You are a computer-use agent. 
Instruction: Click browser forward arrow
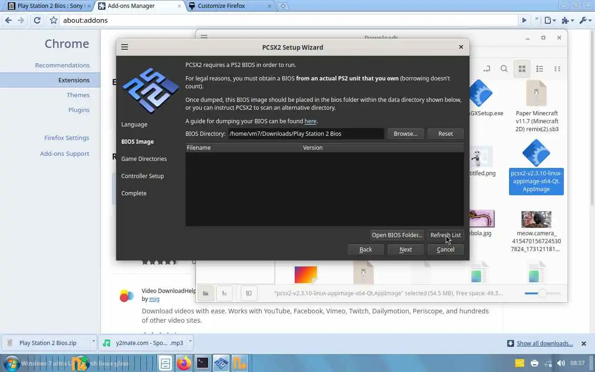[x=21, y=20]
